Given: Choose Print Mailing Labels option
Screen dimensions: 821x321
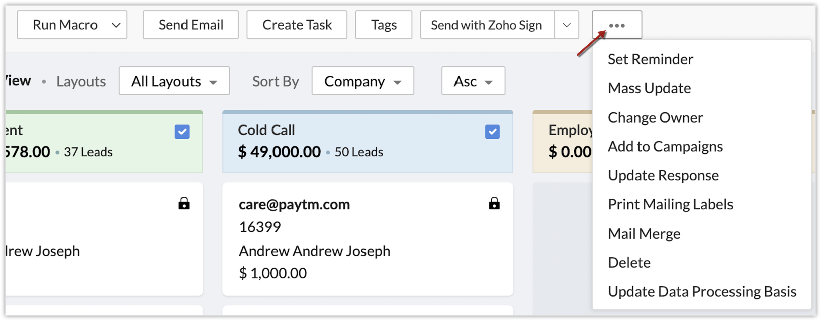Looking at the screenshot, I should coord(671,204).
